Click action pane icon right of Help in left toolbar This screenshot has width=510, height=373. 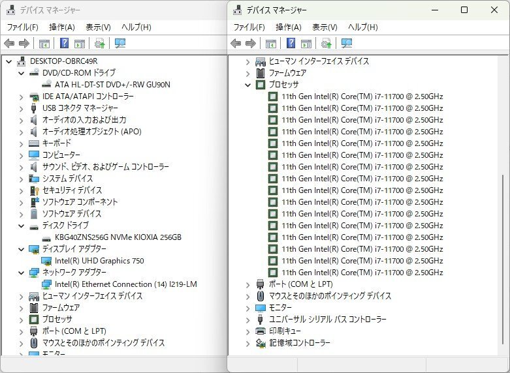pos(80,44)
